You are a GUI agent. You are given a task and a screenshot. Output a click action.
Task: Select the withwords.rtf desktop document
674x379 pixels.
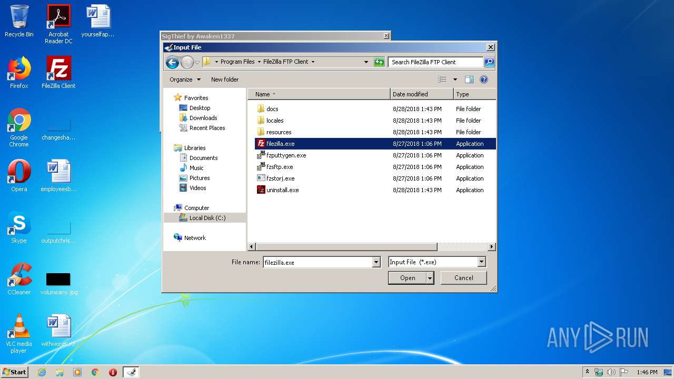tap(58, 331)
